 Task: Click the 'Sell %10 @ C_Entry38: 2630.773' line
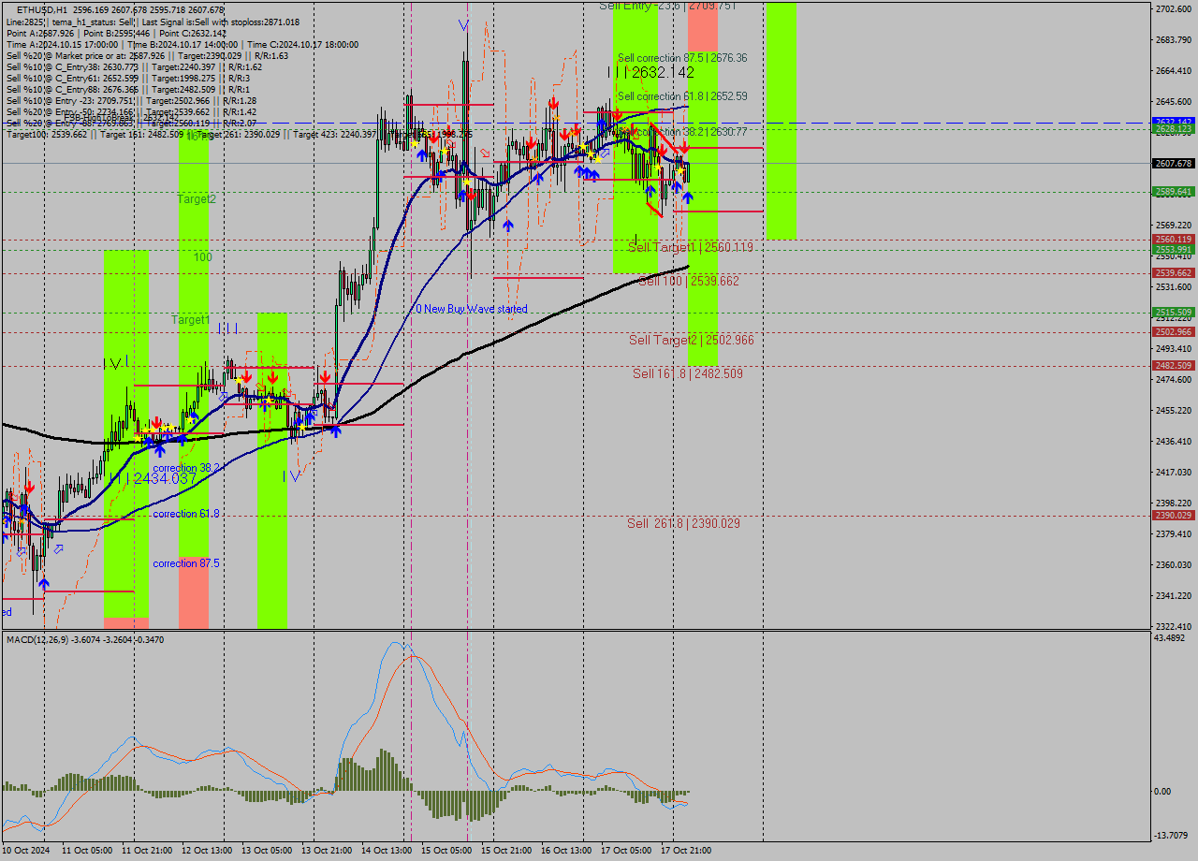click(134, 66)
